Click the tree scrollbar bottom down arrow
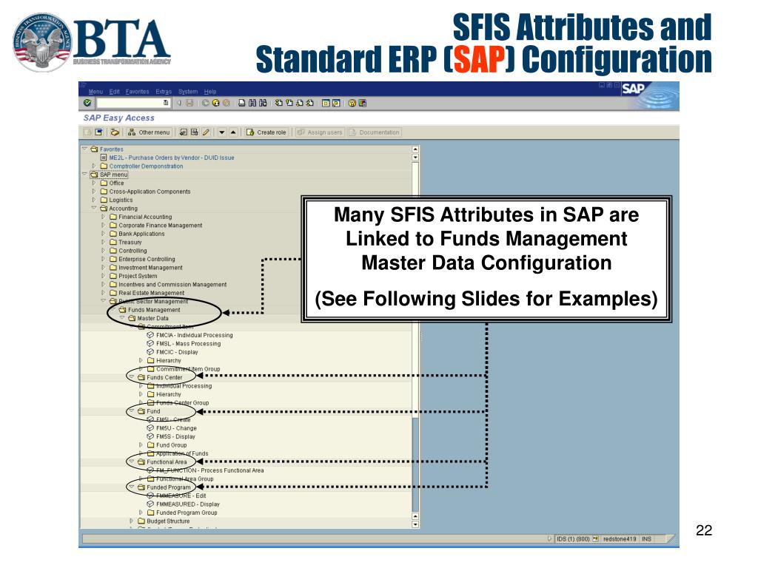This screenshot has width=758, height=568. 415,524
